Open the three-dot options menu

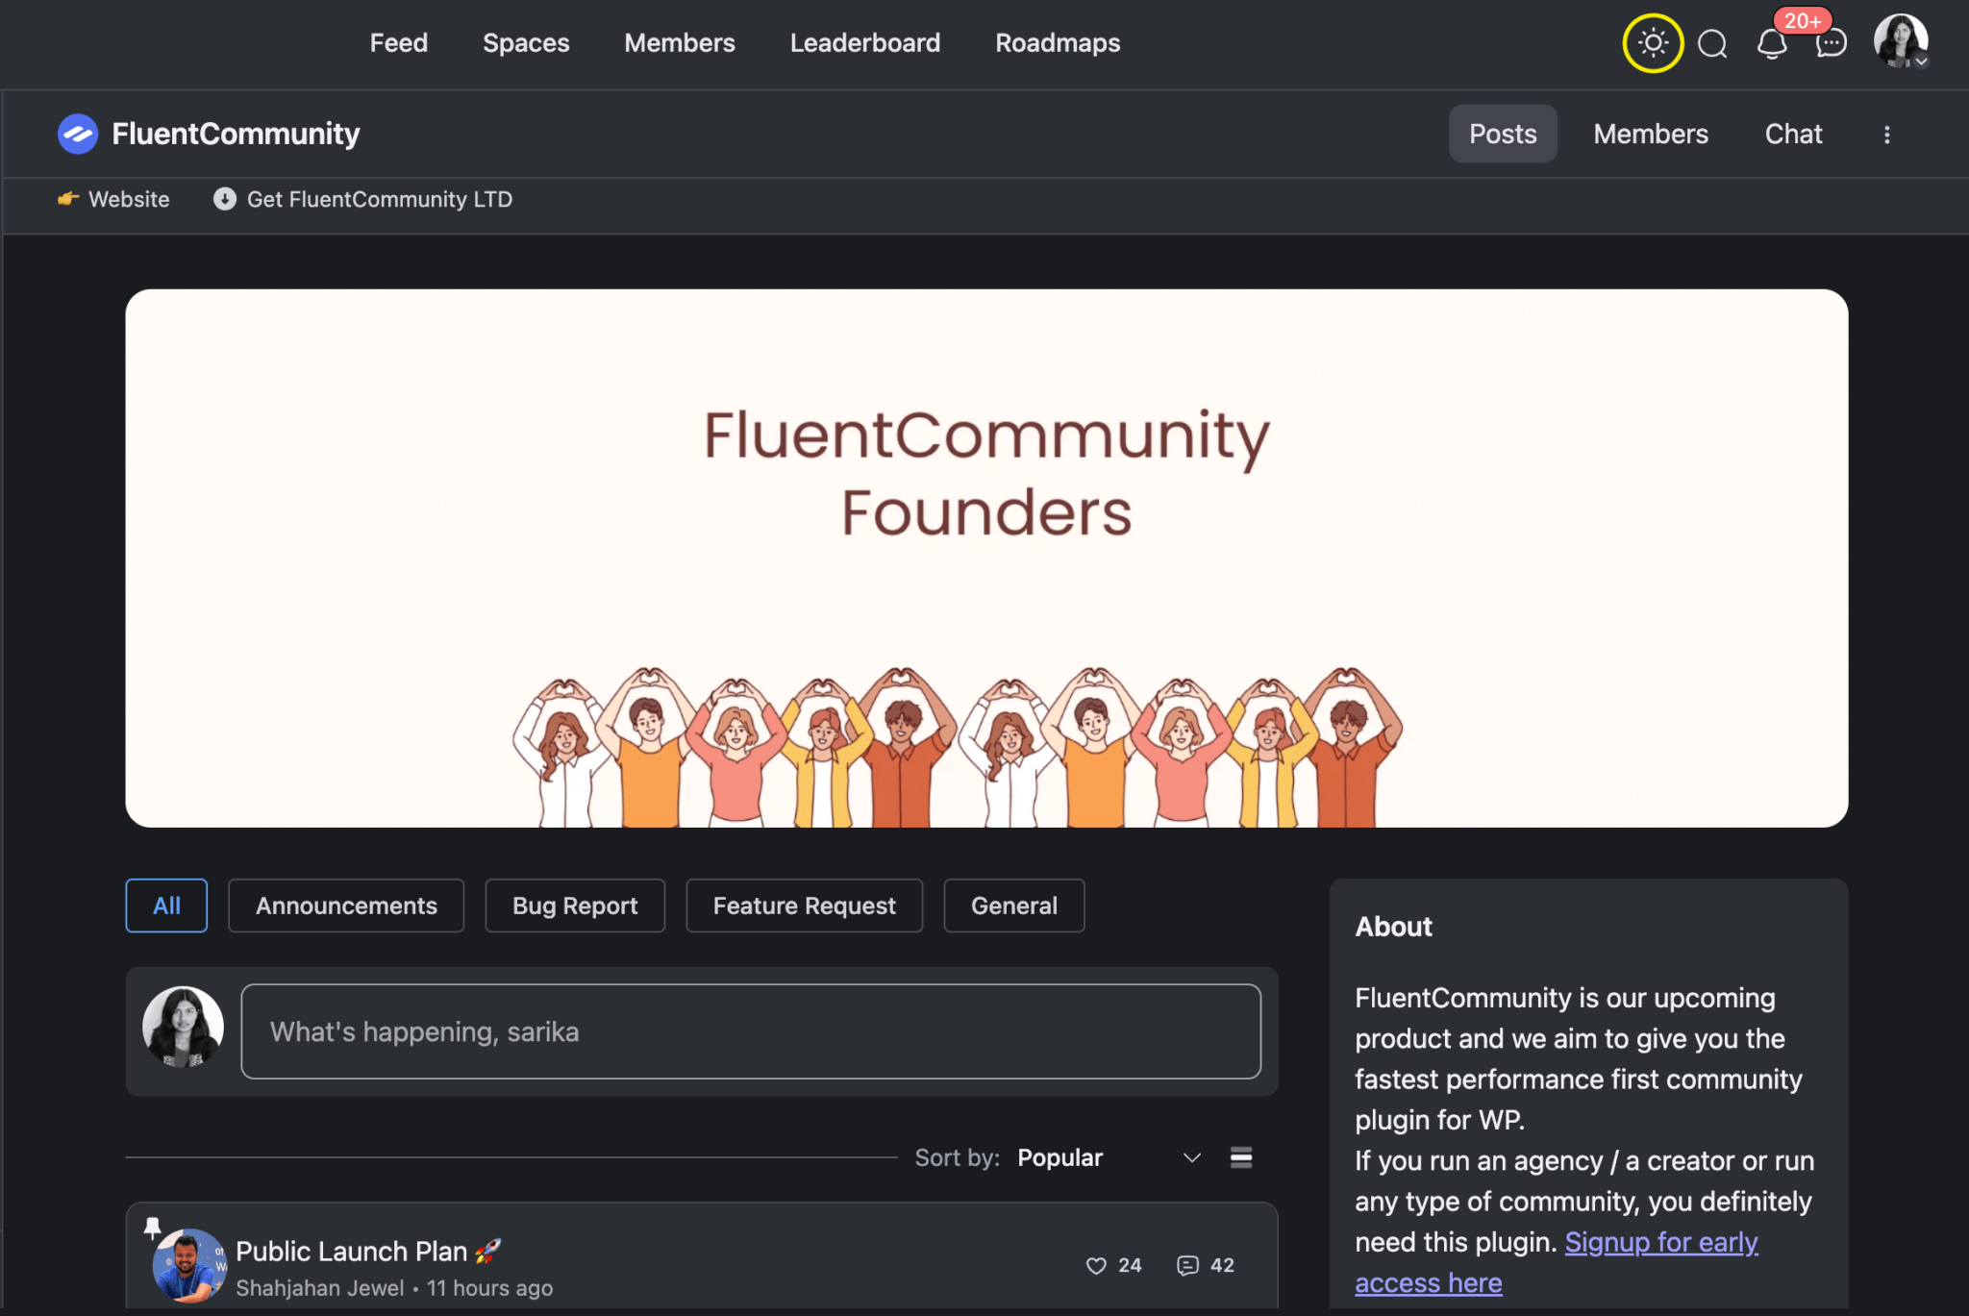coord(1887,134)
